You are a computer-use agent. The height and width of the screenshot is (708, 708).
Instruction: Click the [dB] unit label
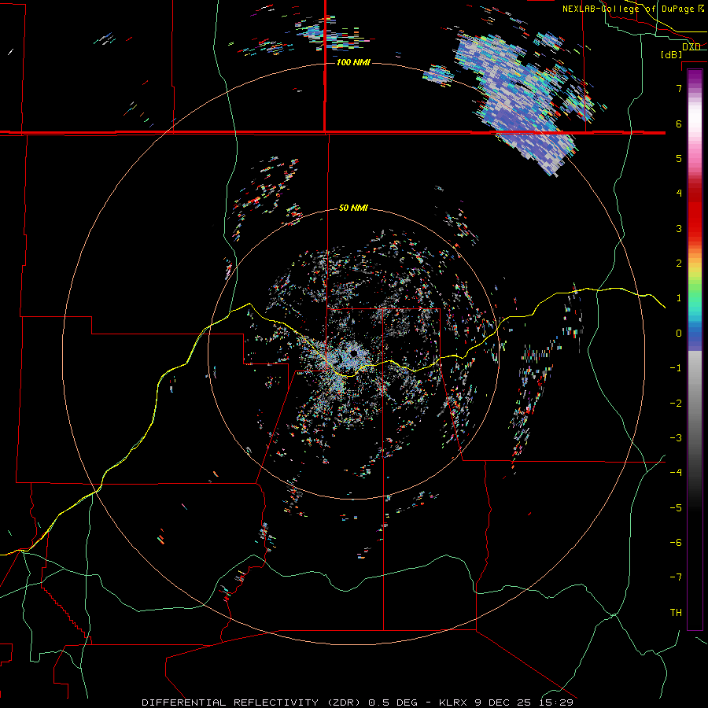[x=672, y=54]
